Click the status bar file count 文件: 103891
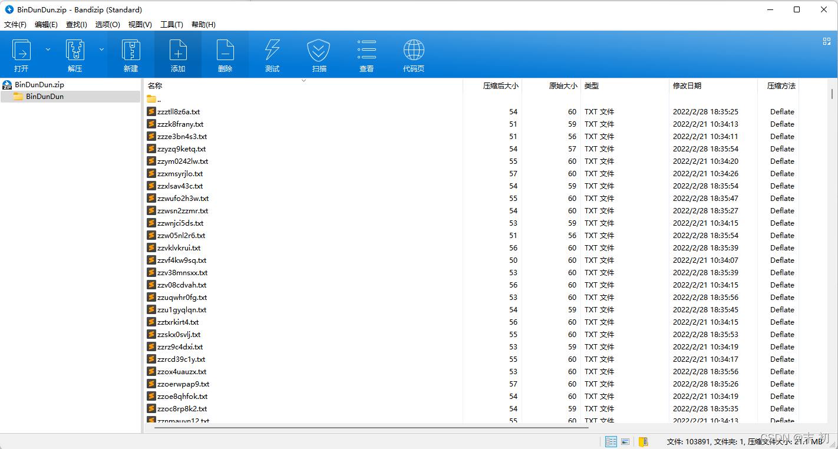The image size is (838, 449). pos(688,441)
